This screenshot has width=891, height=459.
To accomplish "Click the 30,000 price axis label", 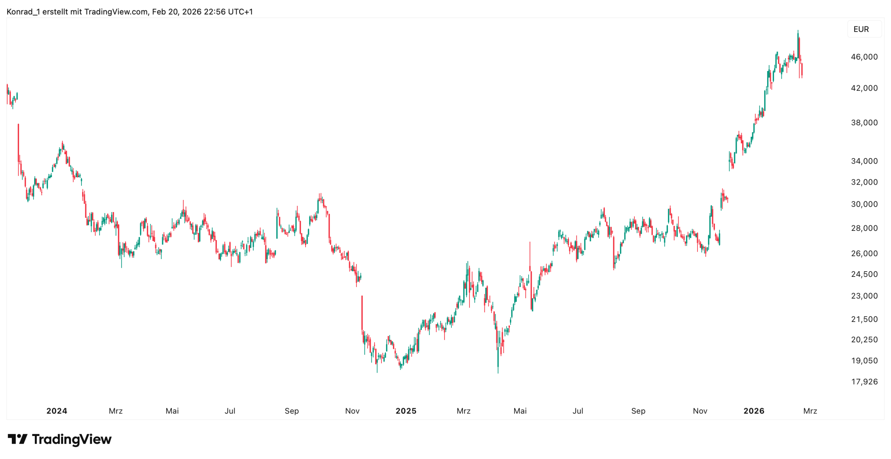I will point(864,204).
